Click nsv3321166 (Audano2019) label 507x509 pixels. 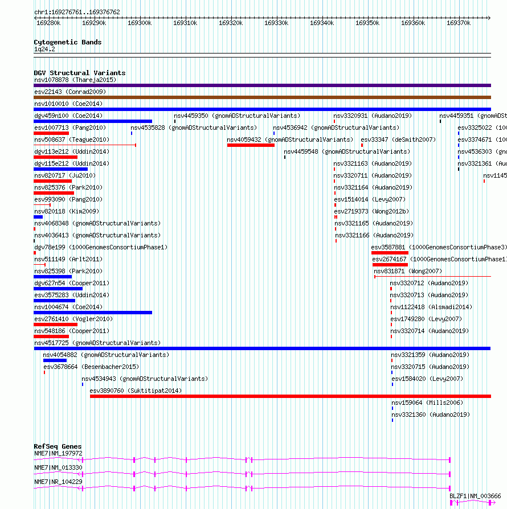374,236
